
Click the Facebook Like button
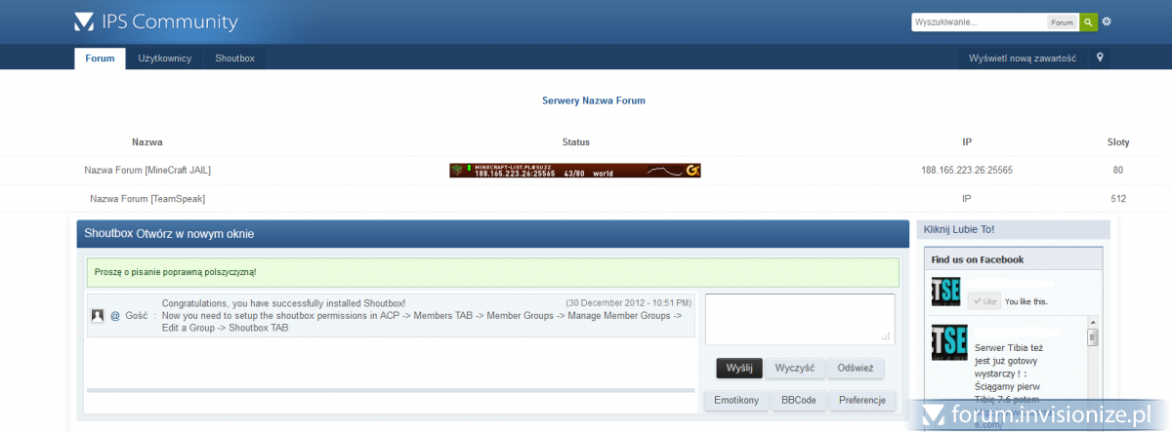(984, 301)
